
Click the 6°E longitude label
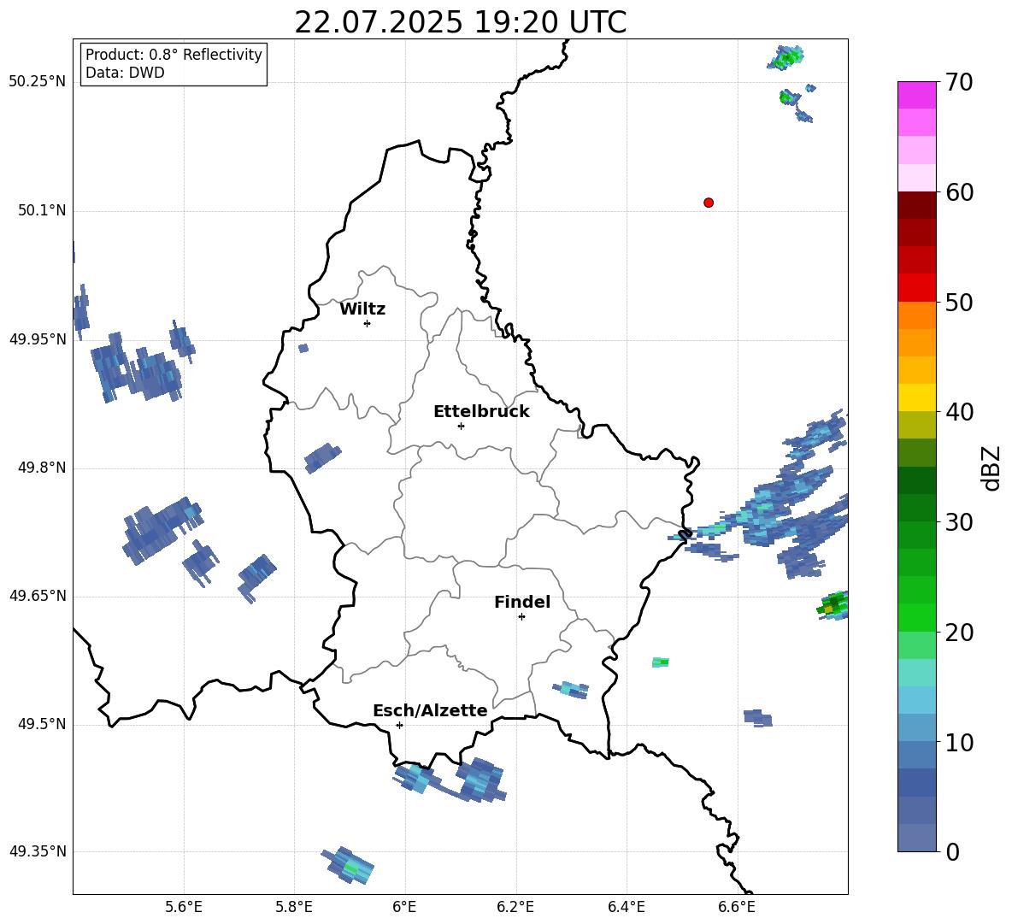pyautogui.click(x=404, y=907)
